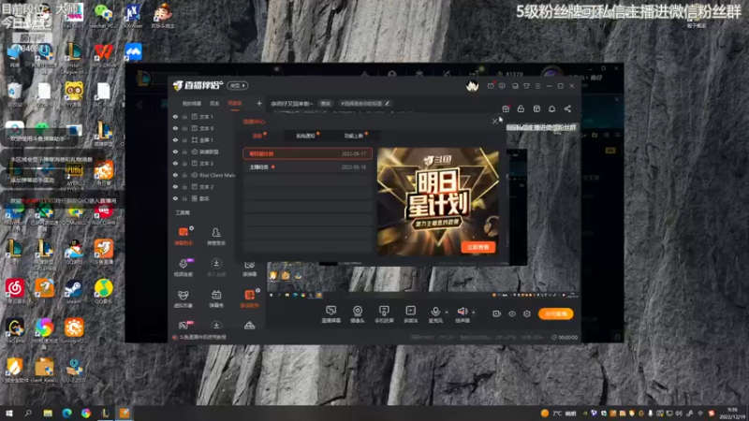
Task: Open the 功能上新 tab in info center
Action: 354,136
